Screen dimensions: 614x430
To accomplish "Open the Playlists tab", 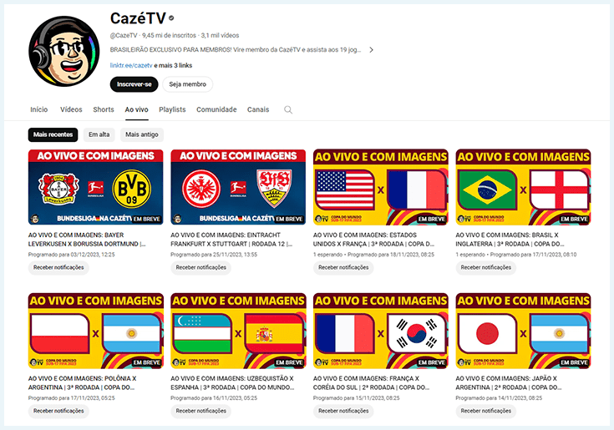I will click(x=172, y=109).
